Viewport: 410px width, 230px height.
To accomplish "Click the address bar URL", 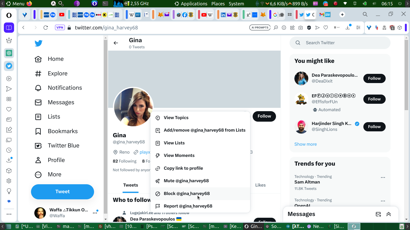I will (106, 28).
